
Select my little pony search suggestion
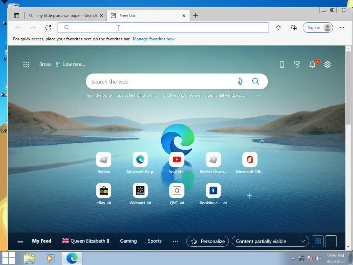click(x=99, y=95)
